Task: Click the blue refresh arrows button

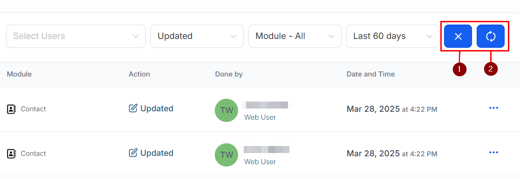Action: tap(491, 36)
